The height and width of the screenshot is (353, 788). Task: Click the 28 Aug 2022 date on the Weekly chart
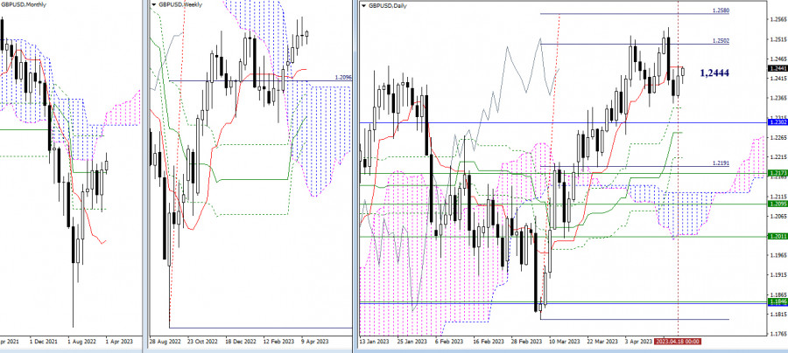[164, 341]
